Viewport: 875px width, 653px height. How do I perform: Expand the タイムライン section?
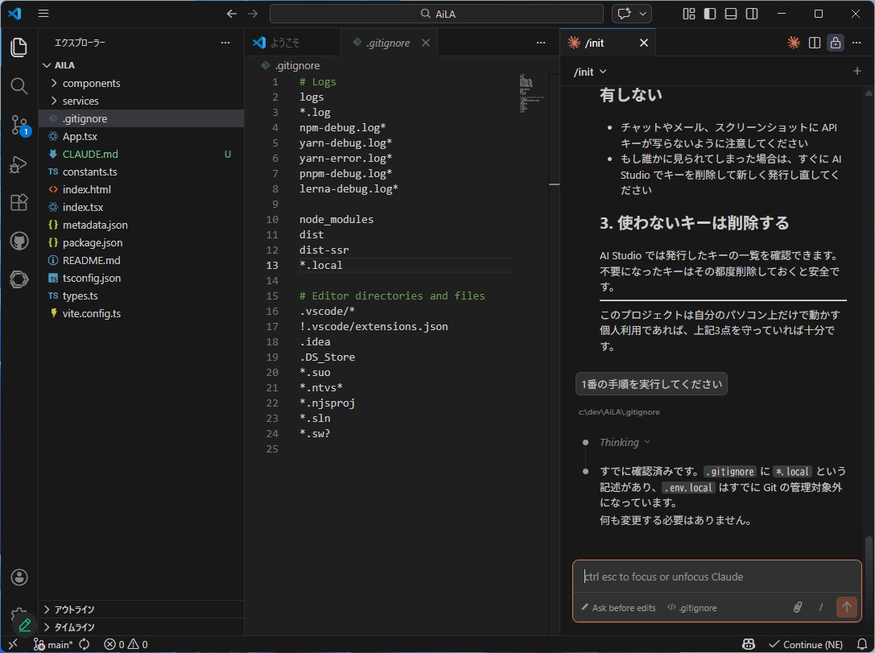[x=141, y=627]
